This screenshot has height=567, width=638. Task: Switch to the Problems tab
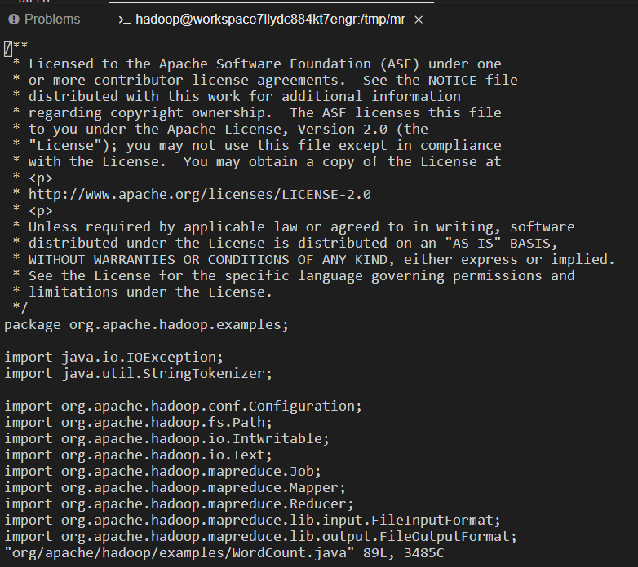(x=45, y=19)
